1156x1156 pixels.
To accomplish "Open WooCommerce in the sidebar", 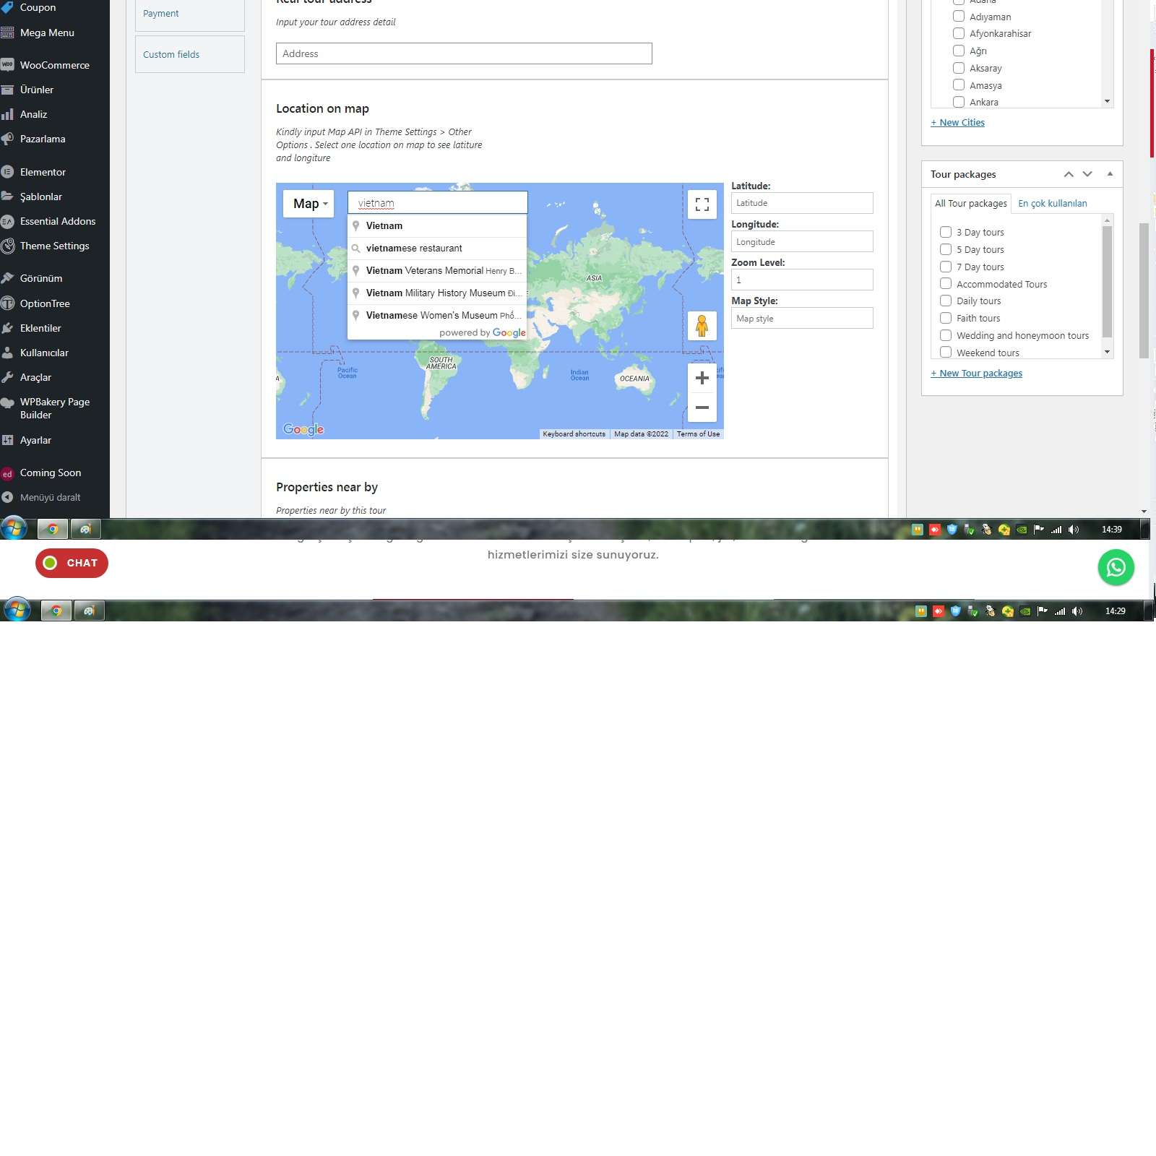I will coord(54,65).
